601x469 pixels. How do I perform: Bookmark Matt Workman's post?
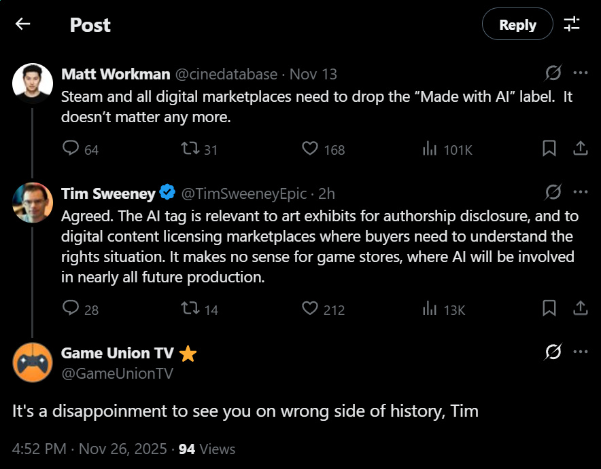tap(549, 149)
